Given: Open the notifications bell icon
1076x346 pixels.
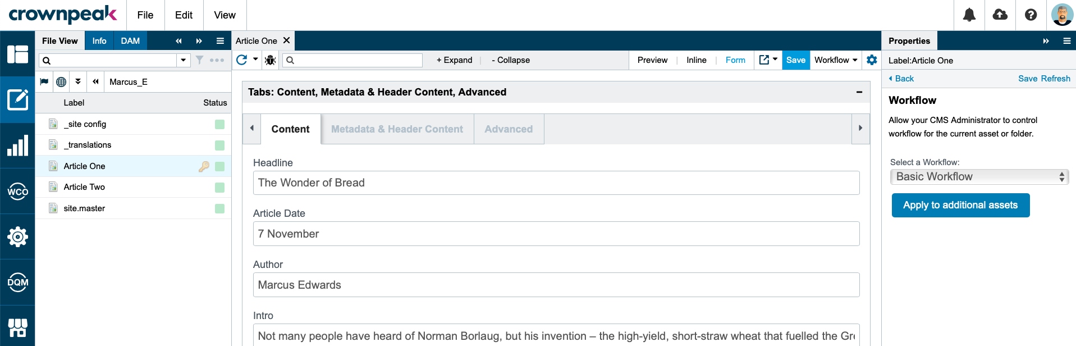Looking at the screenshot, I should click(x=969, y=15).
